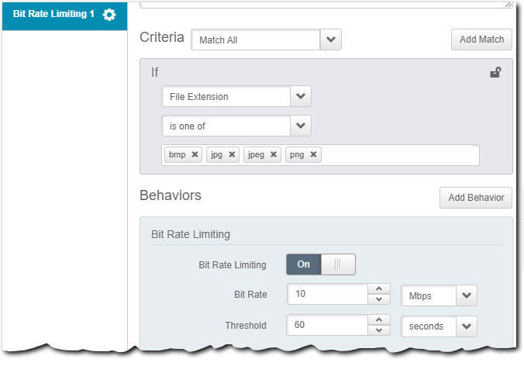524x366 pixels.
Task: Open the Mbps unit dropdown
Action: point(466,295)
